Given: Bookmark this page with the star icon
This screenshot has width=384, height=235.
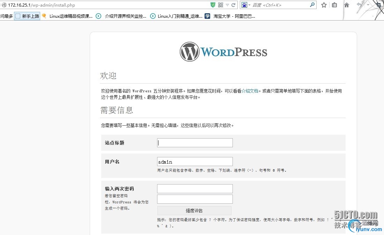Looking at the screenshot, I should coord(324,5).
